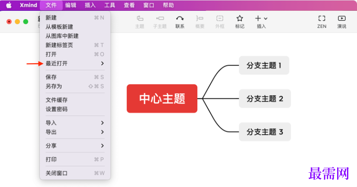Open the 帮助 menu
Screen dimensions: 357x187
pyautogui.click(x=168, y=5)
